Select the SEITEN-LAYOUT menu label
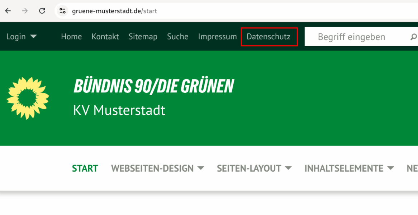 point(249,168)
